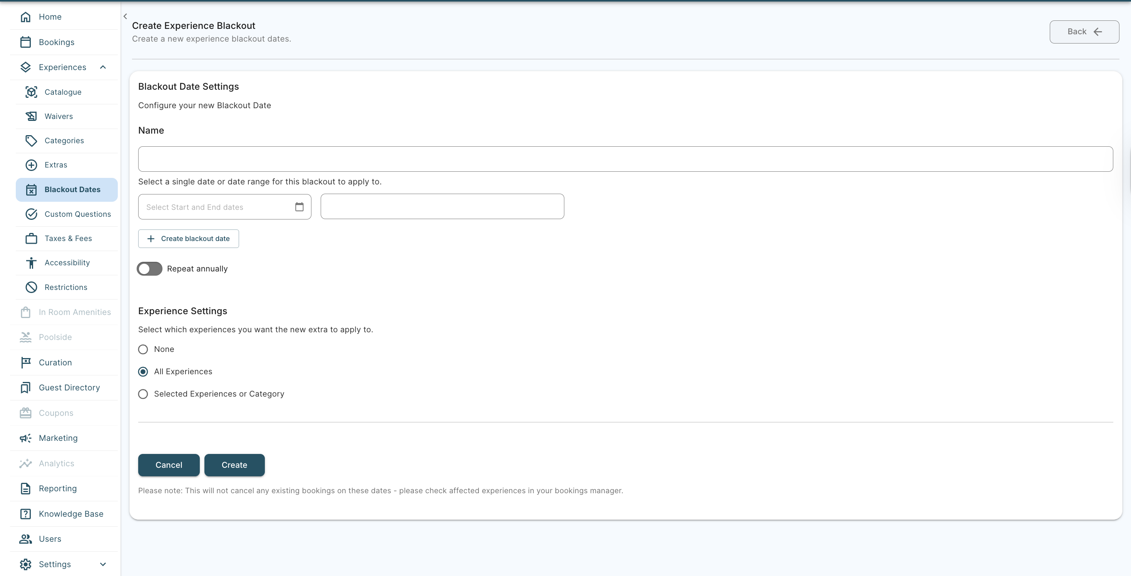Open the calendar icon in date field
1131x576 pixels.
(x=299, y=207)
